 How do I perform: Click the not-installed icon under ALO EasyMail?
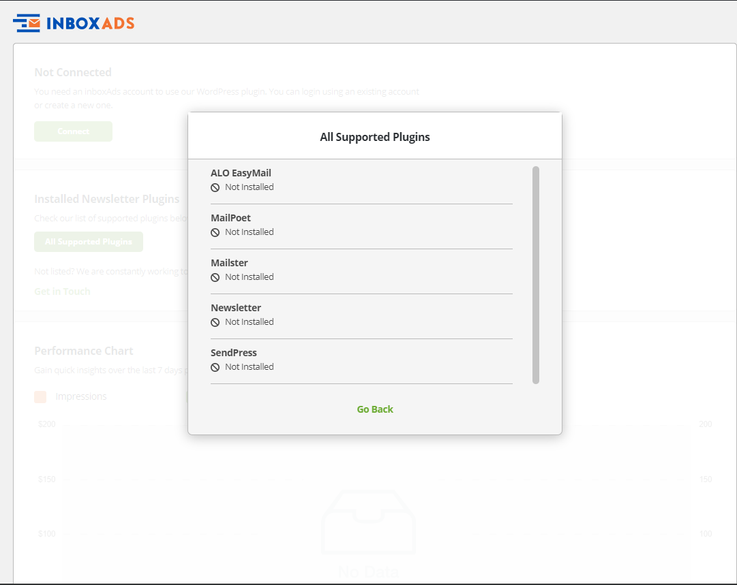click(215, 187)
